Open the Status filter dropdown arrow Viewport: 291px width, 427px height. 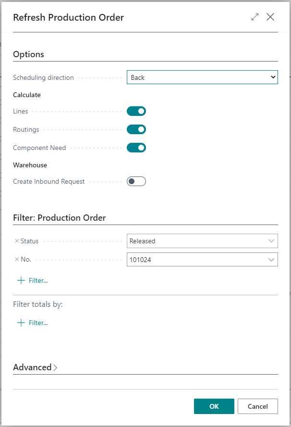tap(271, 241)
